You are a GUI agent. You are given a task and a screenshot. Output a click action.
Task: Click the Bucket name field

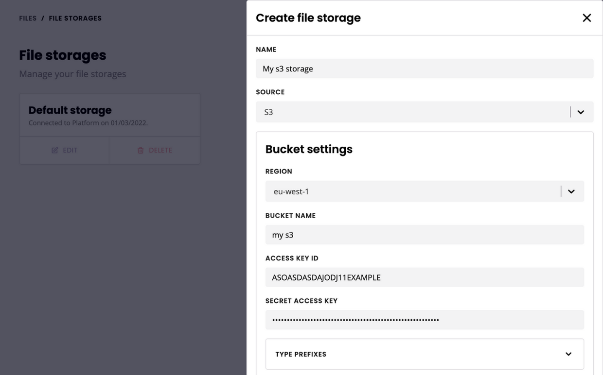425,235
